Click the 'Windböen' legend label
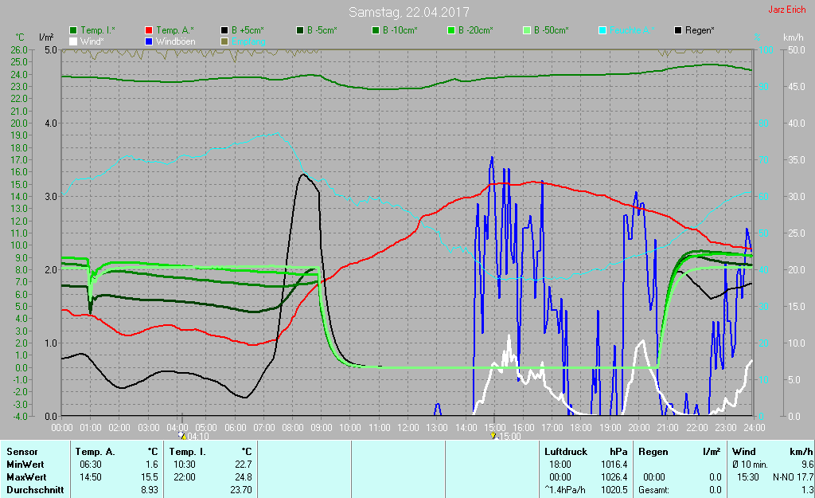The width and height of the screenshot is (815, 498). (x=176, y=41)
